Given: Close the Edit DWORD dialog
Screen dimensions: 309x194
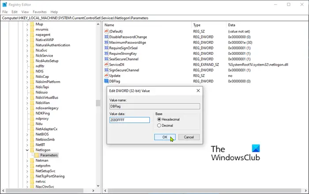Looking at the screenshot, I should pos(198,91).
